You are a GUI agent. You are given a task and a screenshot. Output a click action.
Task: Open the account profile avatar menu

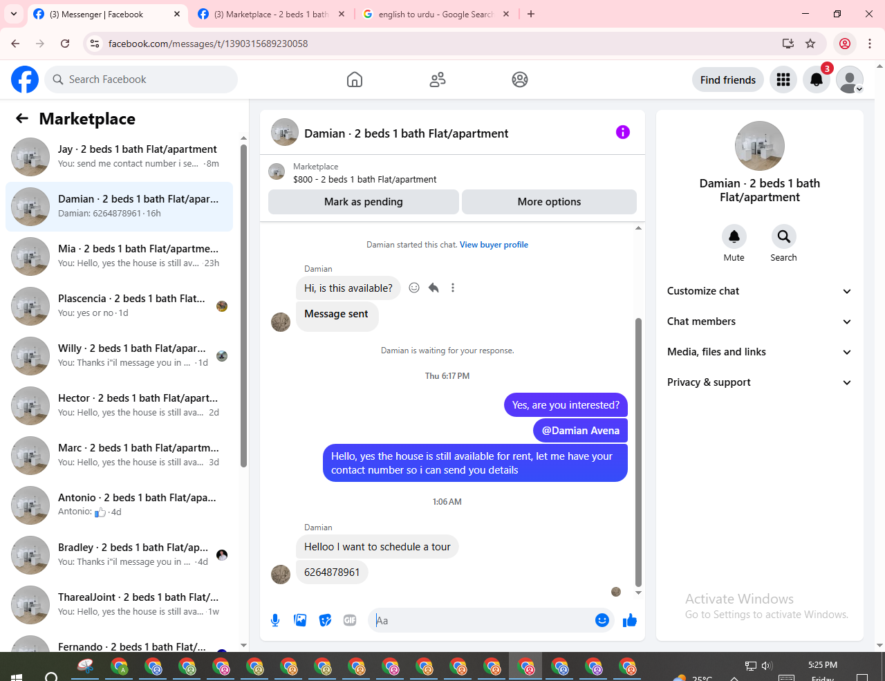tap(850, 80)
